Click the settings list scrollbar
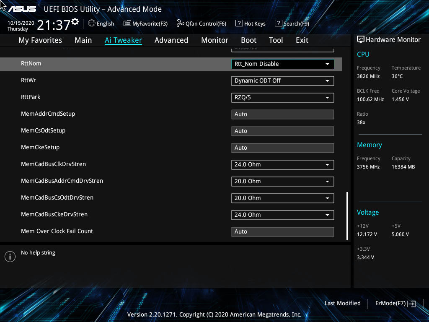This screenshot has width=429, height=322. [x=347, y=216]
